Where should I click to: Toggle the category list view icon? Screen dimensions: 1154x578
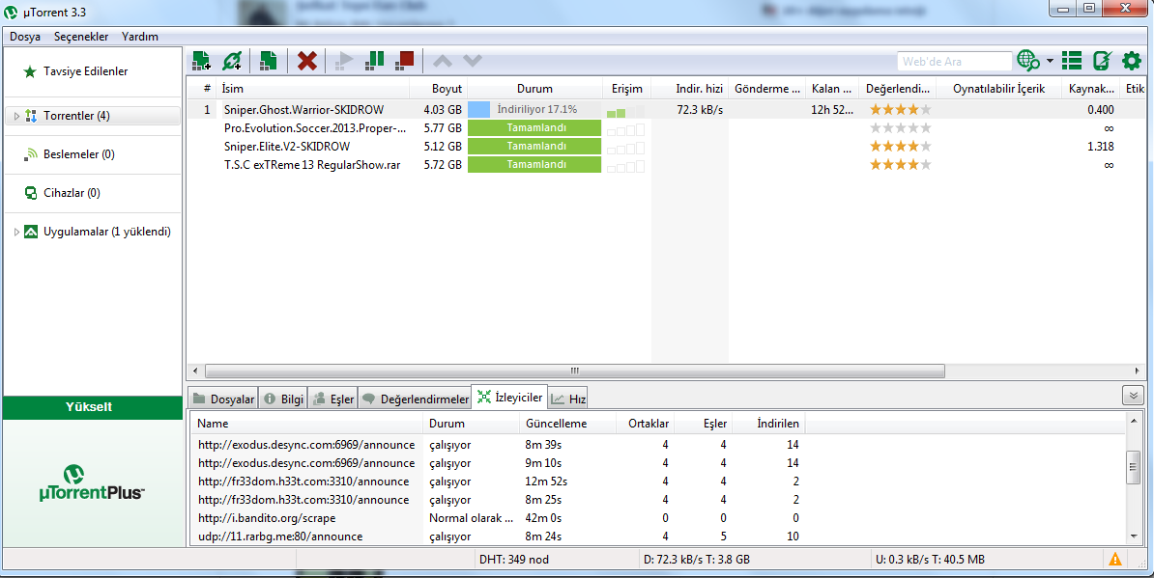tap(1071, 62)
